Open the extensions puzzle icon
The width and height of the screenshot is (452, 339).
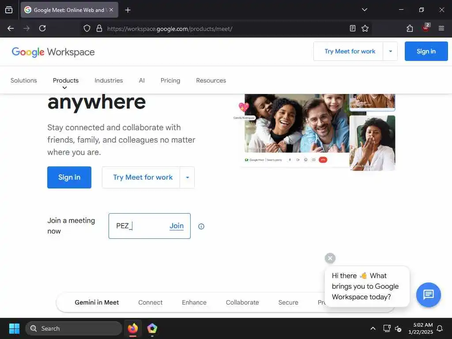point(410,28)
